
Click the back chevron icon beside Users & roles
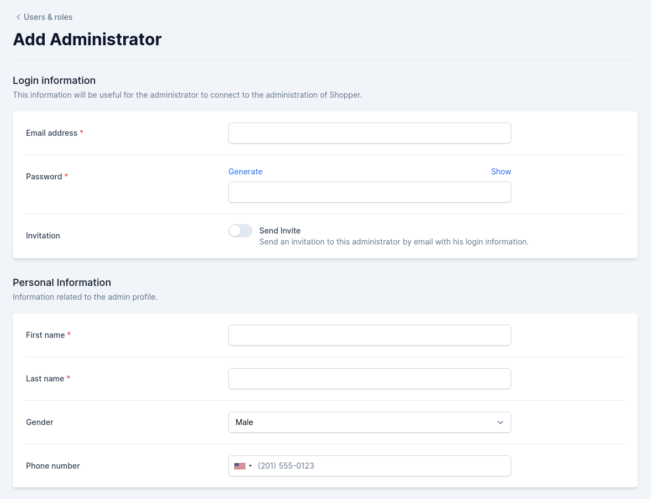tap(18, 17)
